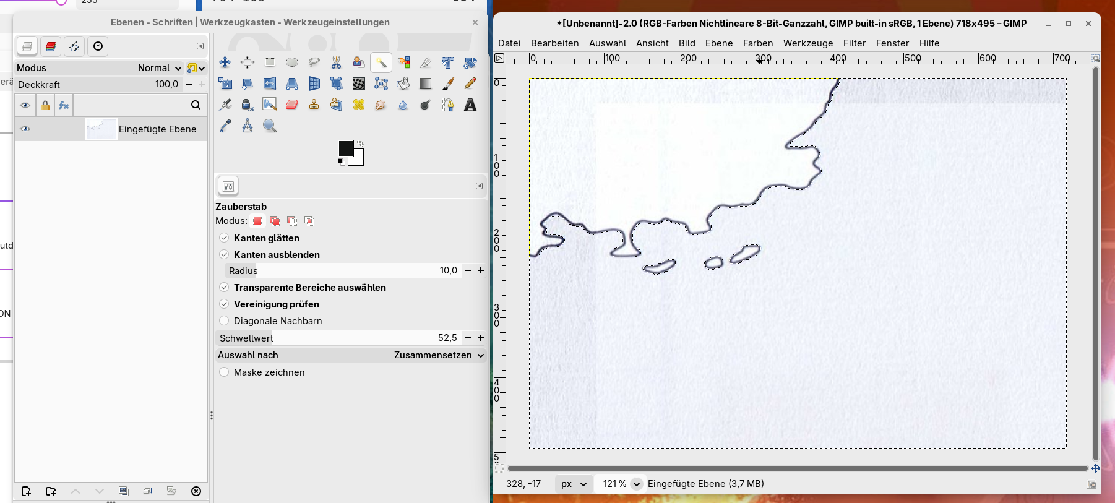Select the Zoom magnifier tool
Screen dimensions: 1115x503
click(x=270, y=126)
